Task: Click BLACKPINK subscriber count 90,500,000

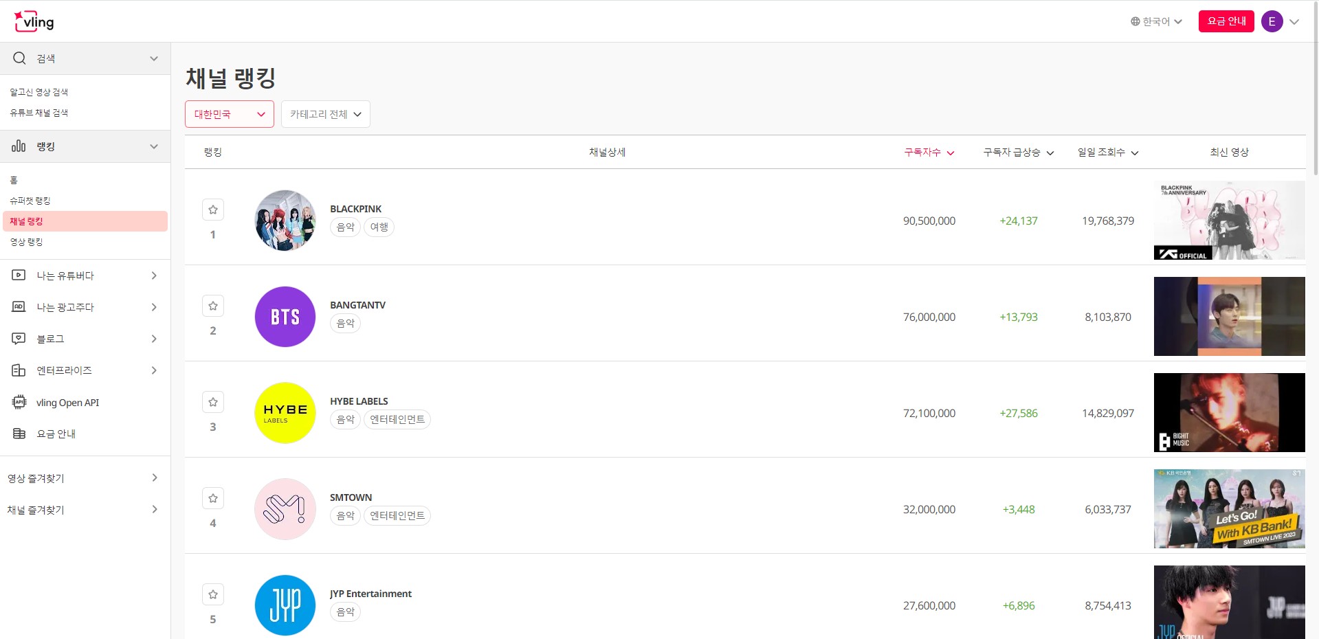Action: pyautogui.click(x=929, y=221)
